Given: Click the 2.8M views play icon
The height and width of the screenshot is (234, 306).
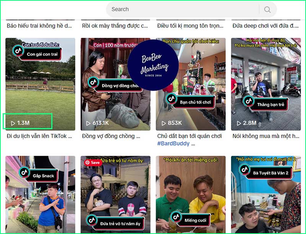Looking at the screenshot, I should 239,123.
